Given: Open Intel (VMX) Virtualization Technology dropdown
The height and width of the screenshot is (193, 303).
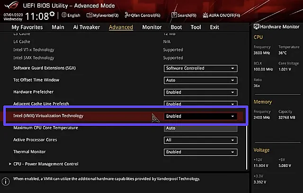Looking at the screenshot, I should click(201, 116).
